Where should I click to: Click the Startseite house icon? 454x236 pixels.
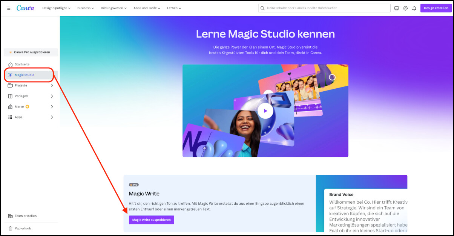click(10, 64)
